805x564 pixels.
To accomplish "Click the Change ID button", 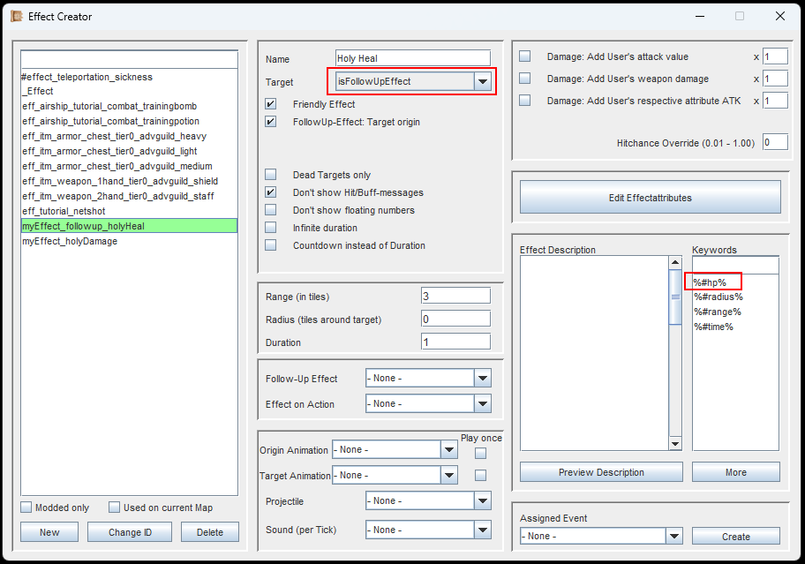I will (130, 532).
